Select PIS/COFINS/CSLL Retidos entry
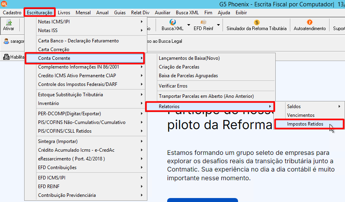The width and height of the screenshot is (345, 202). (86, 131)
